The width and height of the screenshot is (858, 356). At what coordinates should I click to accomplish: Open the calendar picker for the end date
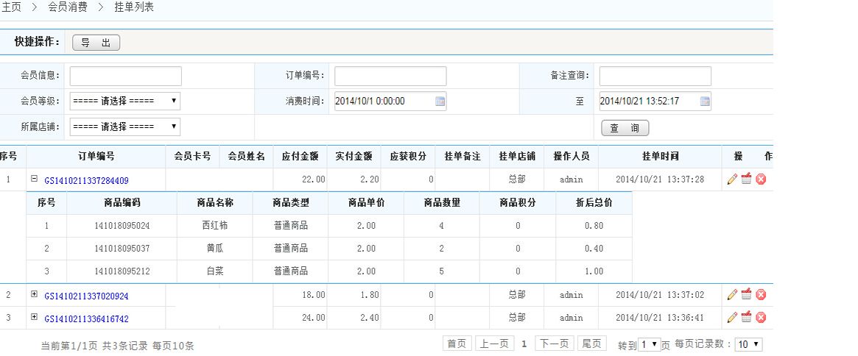[705, 102]
